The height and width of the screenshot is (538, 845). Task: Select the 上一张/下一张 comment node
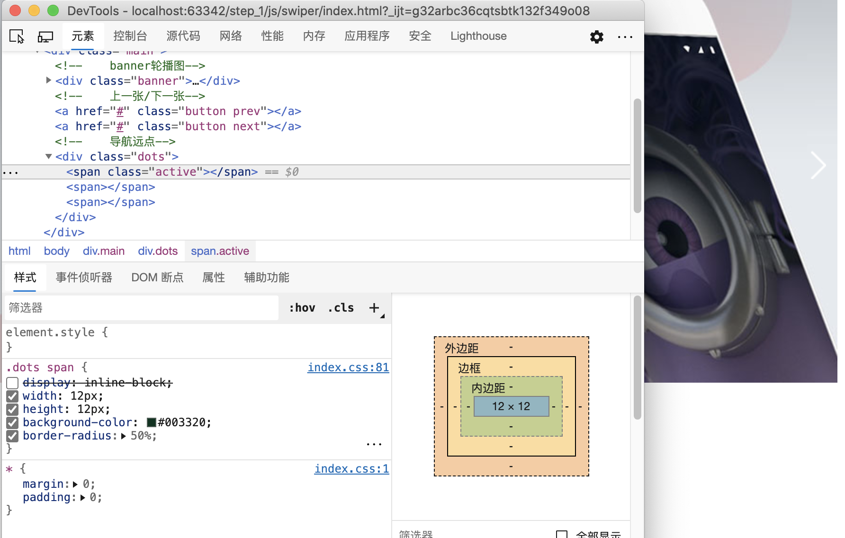click(x=130, y=96)
